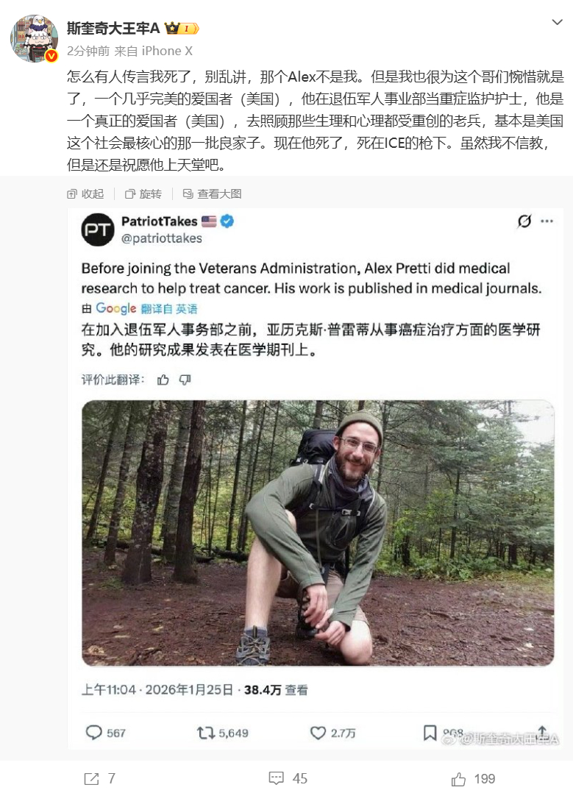Rotate the image with 旋转

point(143,193)
